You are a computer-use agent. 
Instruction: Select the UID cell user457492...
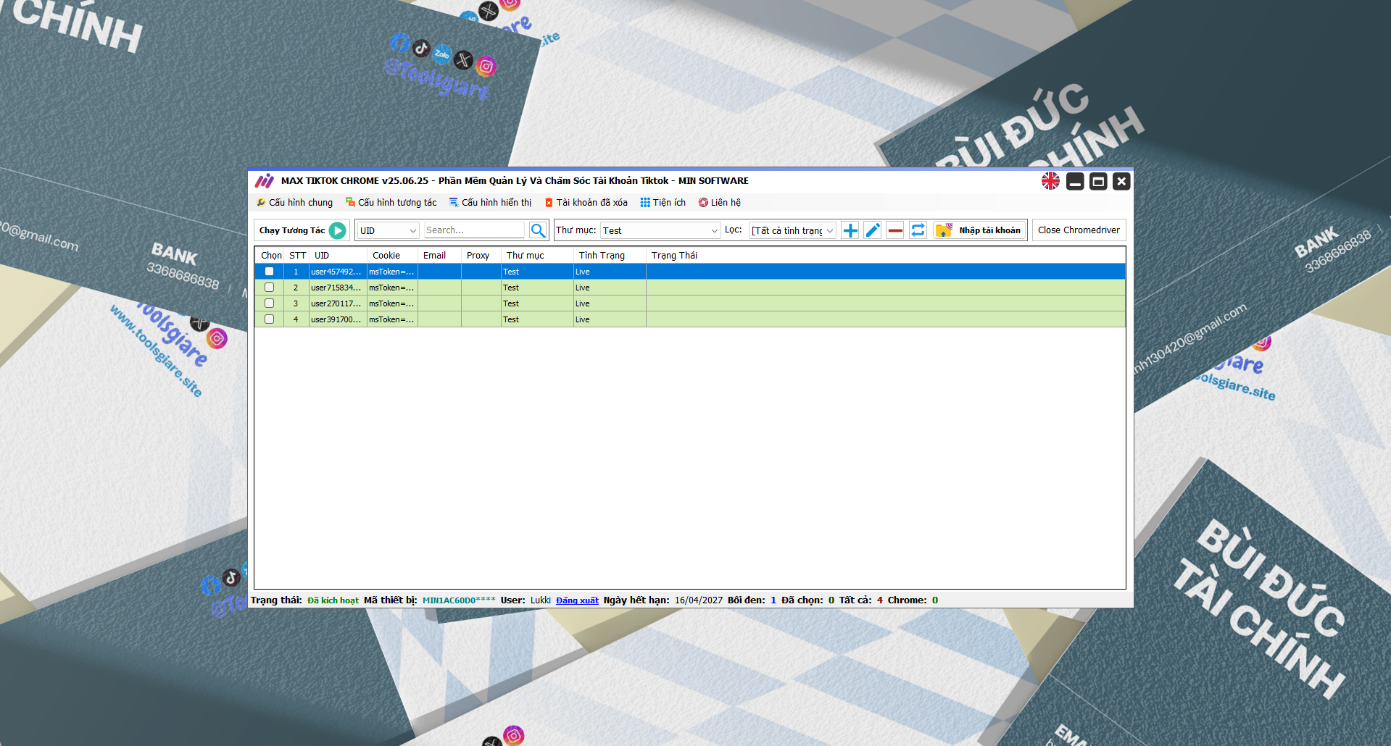pos(338,272)
